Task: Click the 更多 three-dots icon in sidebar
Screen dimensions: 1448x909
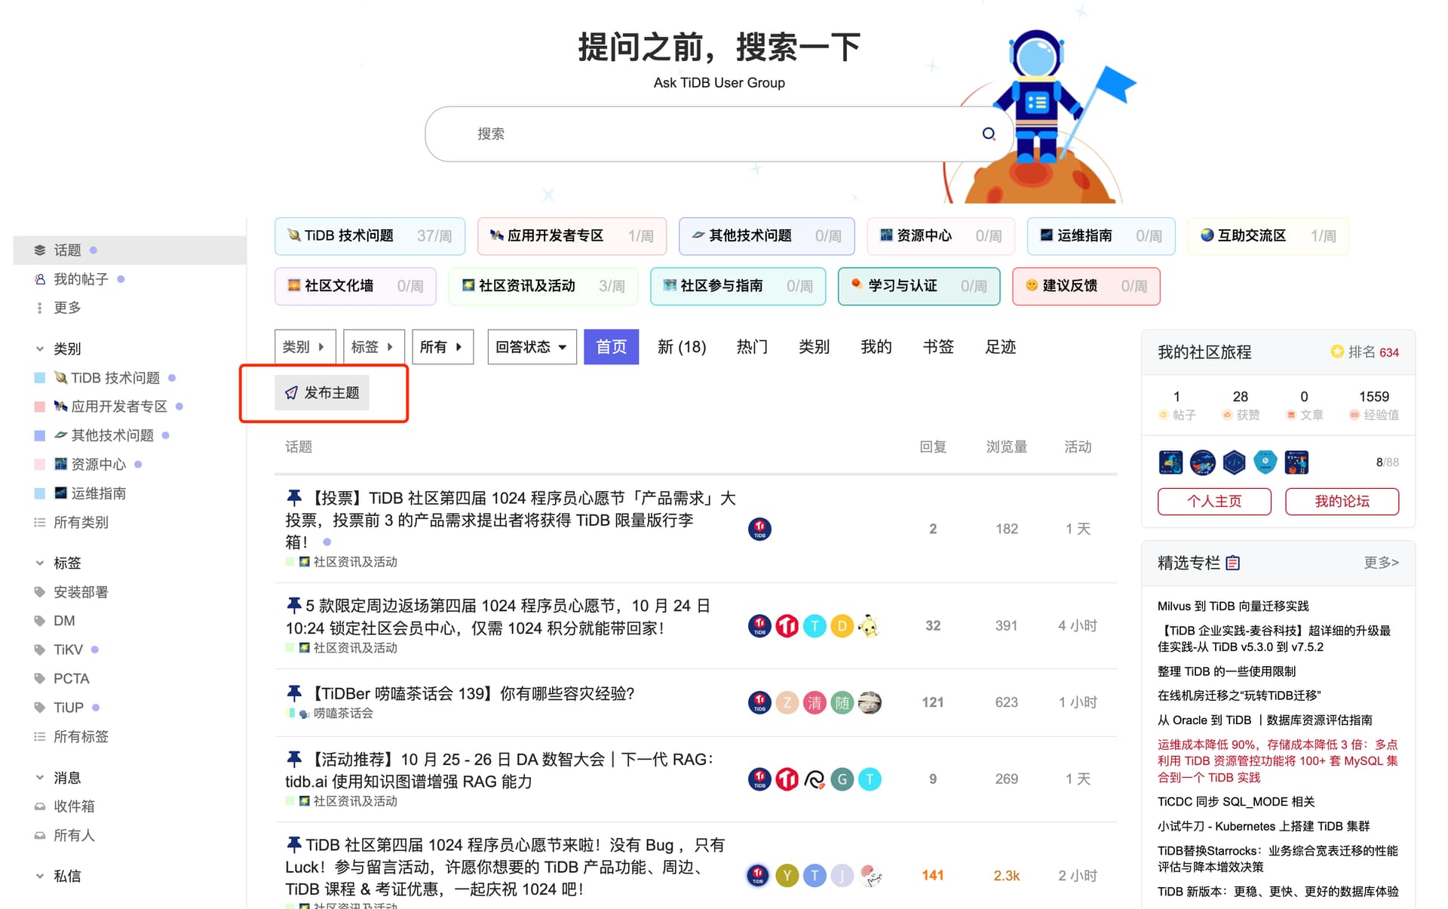Action: [x=40, y=308]
